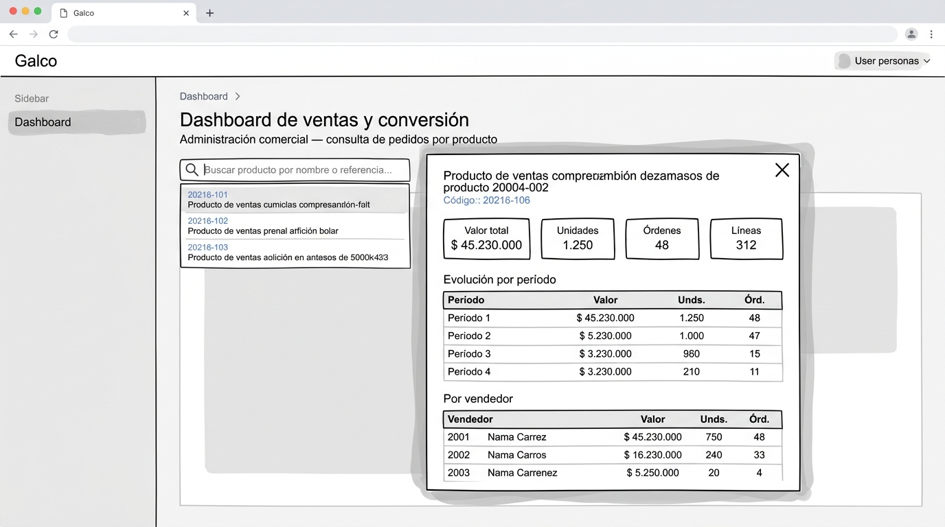Select search result 20216-101
The width and height of the screenshot is (945, 527).
[x=295, y=200]
